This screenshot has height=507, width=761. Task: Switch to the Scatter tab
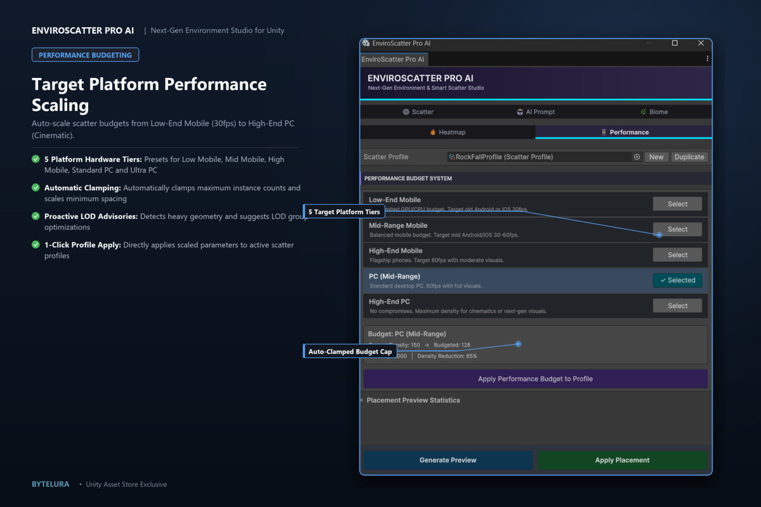pos(418,112)
